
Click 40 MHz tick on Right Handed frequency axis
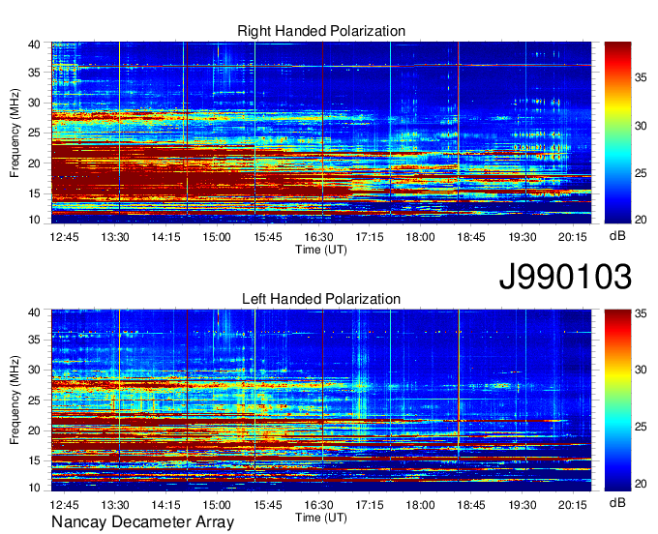tap(35, 44)
